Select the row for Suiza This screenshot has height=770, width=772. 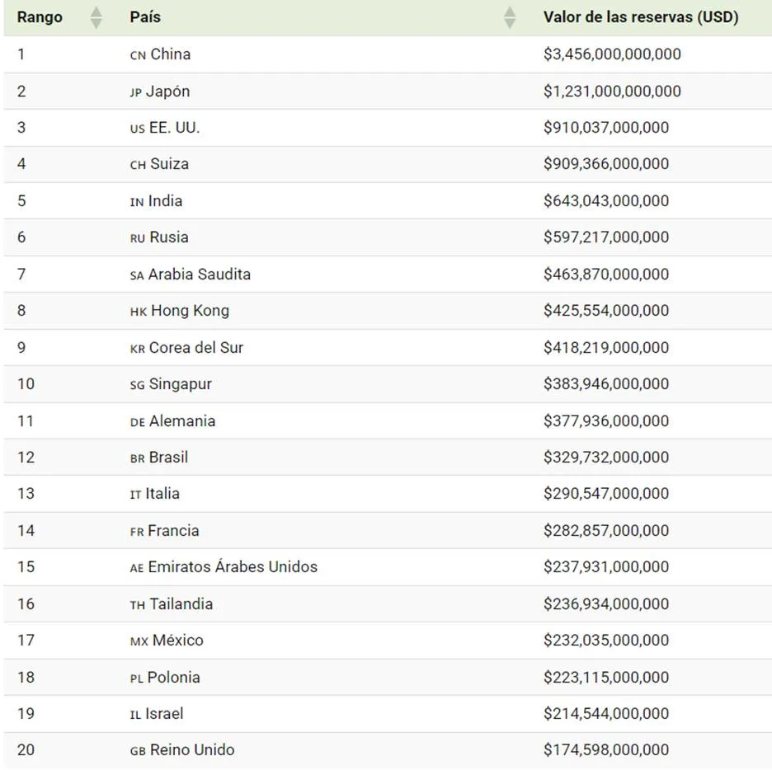click(x=386, y=165)
